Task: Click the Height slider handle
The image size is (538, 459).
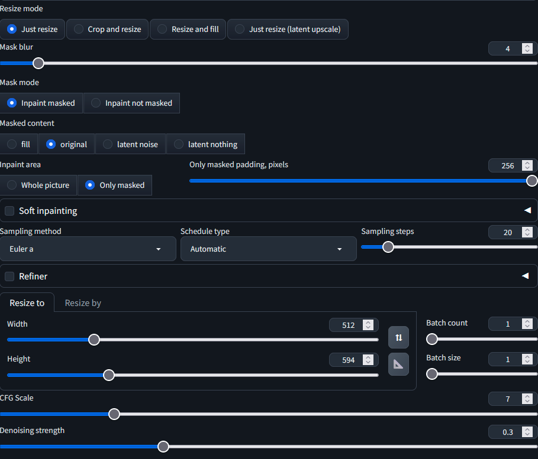Action: [109, 375]
